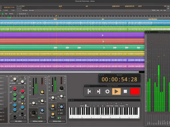
Task: Select Bus 12 in the bus list
Action: tap(2, 120)
